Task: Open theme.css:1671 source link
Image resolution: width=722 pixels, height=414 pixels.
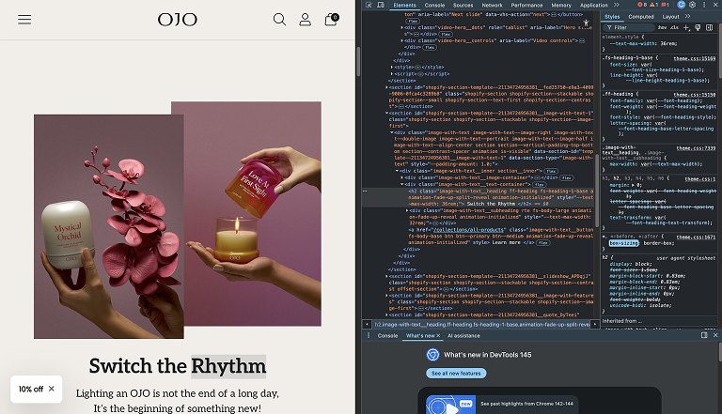Action: coord(696,237)
